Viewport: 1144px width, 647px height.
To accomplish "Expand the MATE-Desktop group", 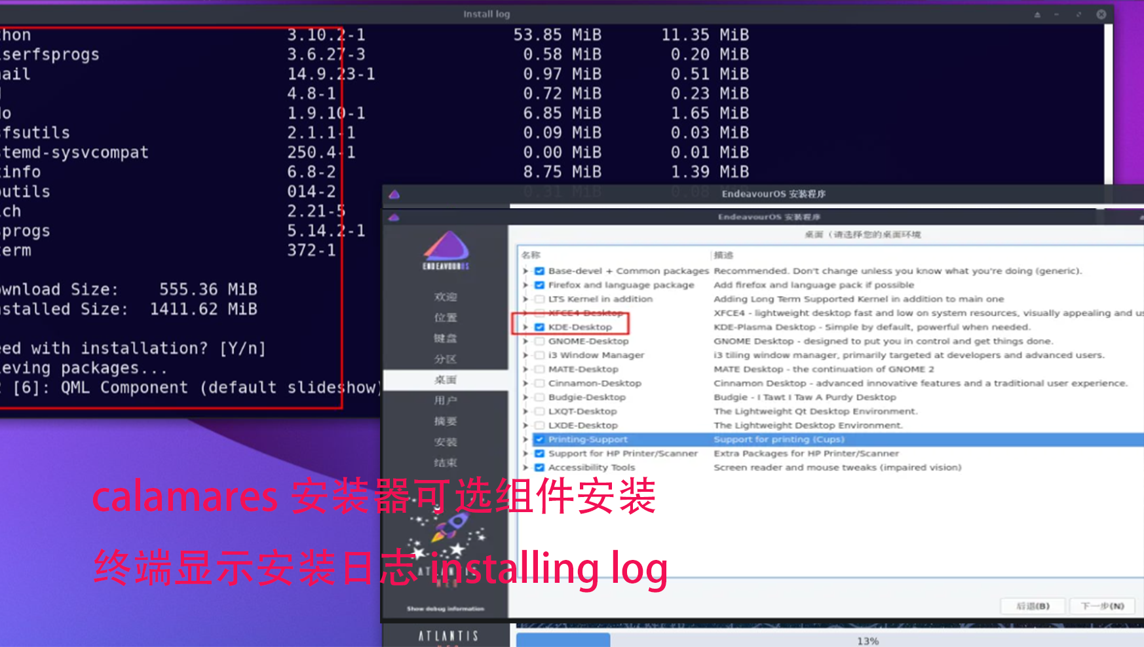I will click(525, 369).
